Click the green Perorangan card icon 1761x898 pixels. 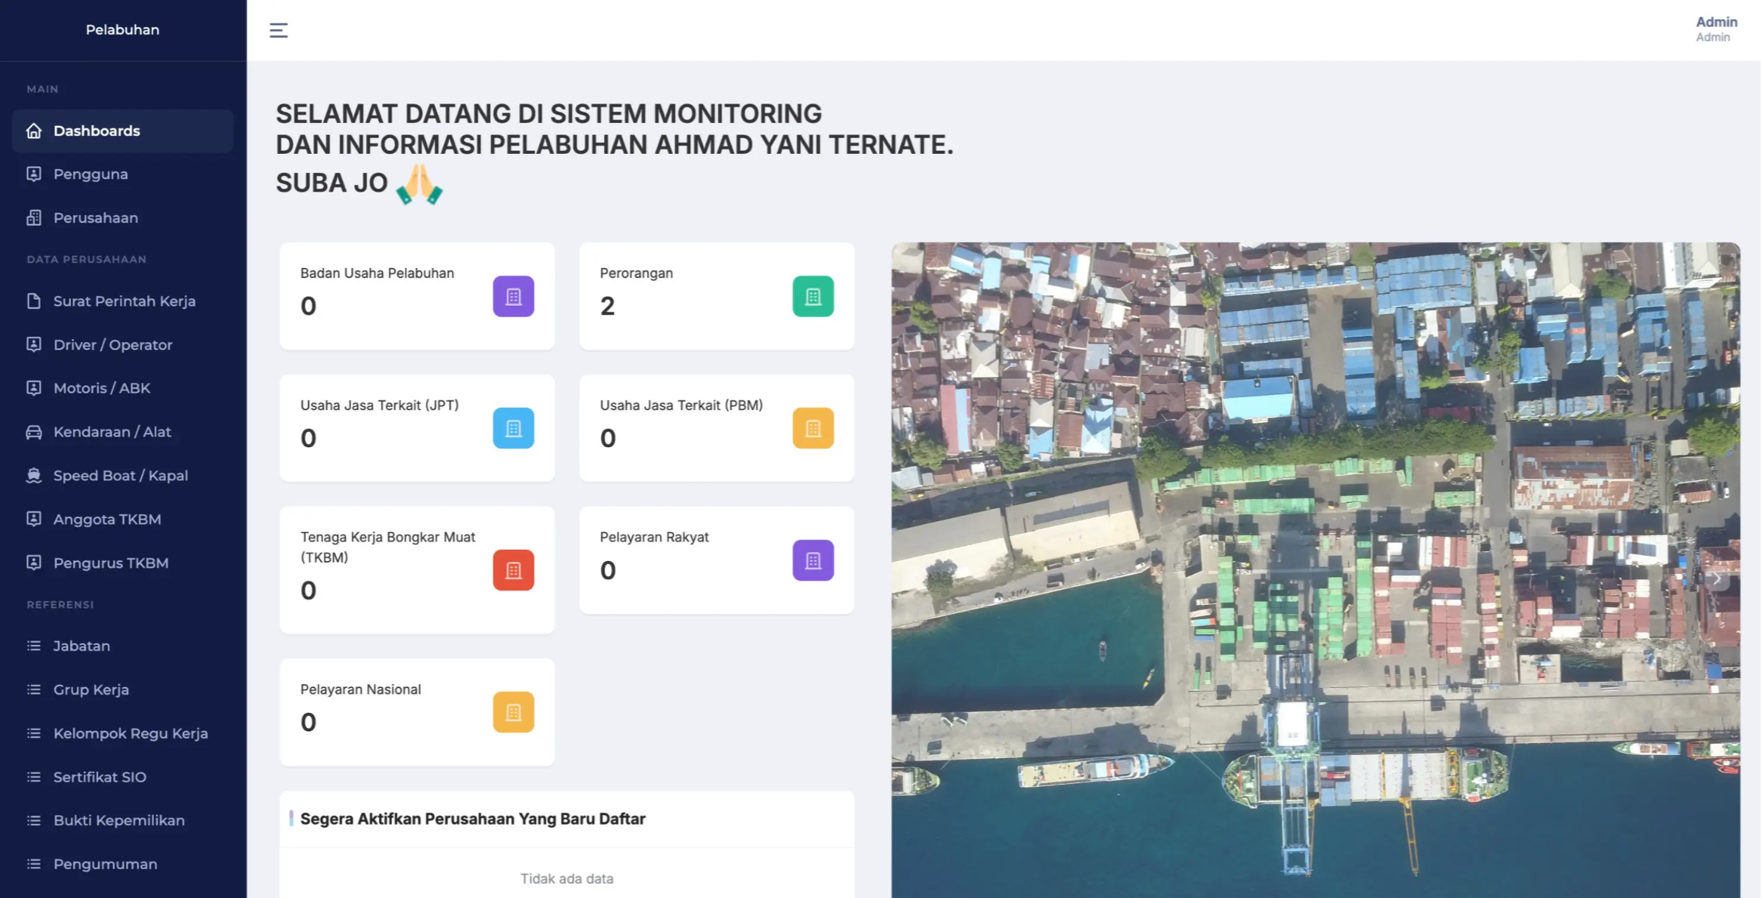(x=813, y=296)
